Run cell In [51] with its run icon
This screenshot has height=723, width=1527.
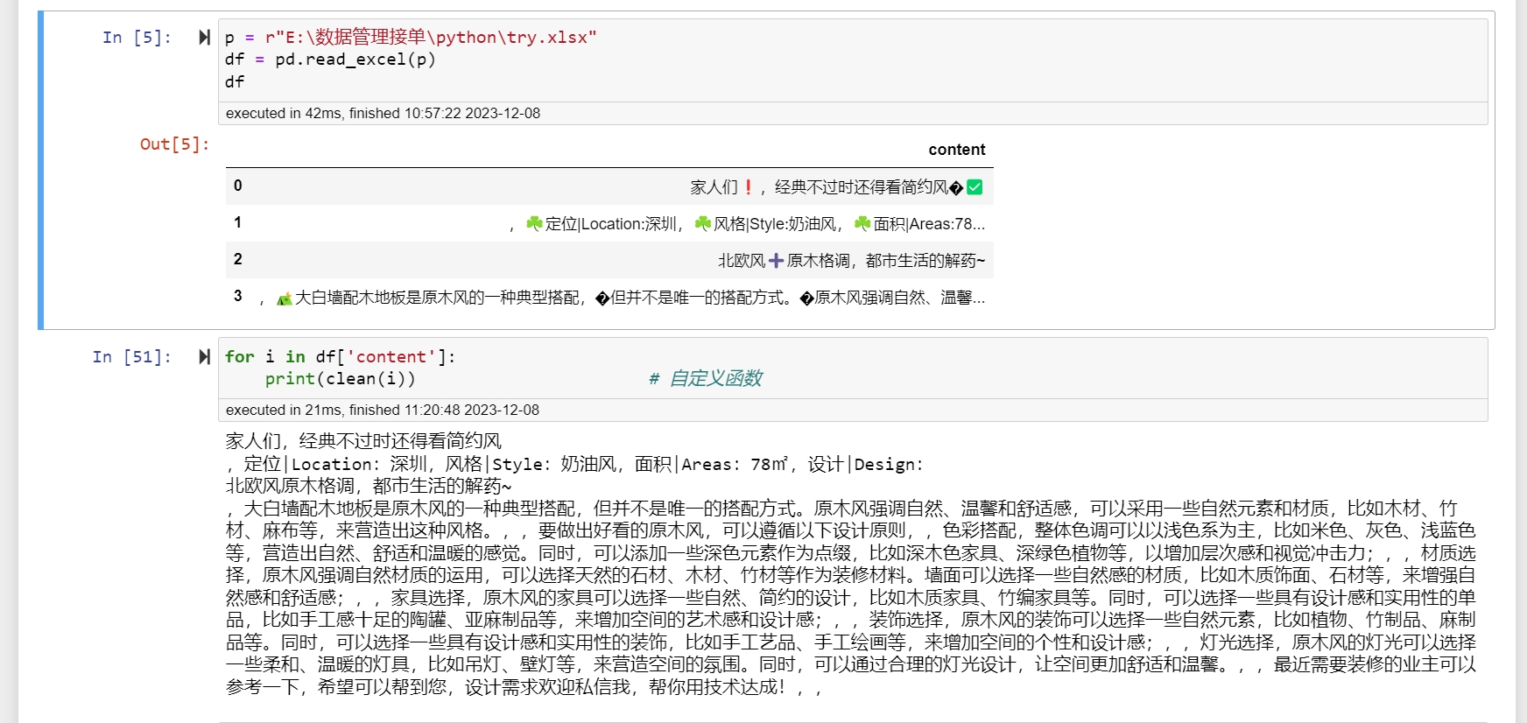tap(204, 357)
